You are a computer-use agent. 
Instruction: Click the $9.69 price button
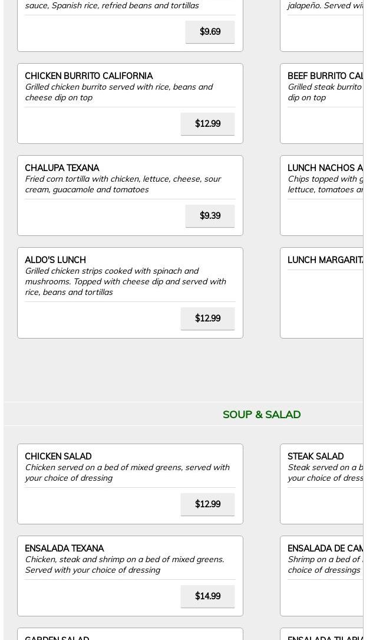tap(210, 32)
